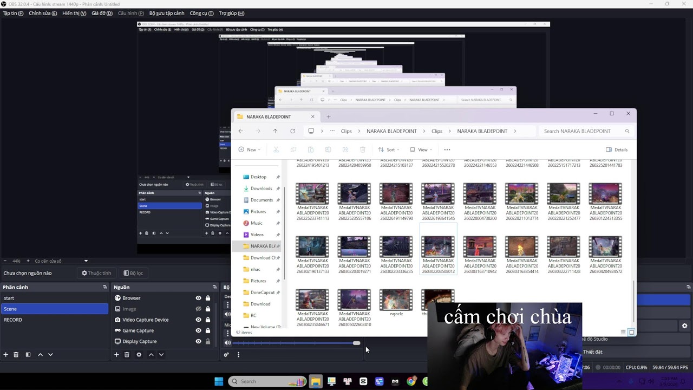Click the Details pane button in Explorer

click(617, 149)
